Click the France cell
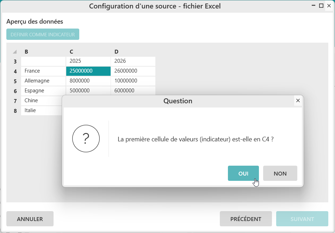335x233 pixels. coord(43,71)
